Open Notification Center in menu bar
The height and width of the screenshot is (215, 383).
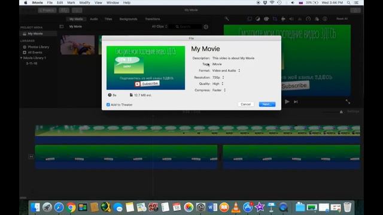coord(357,2)
